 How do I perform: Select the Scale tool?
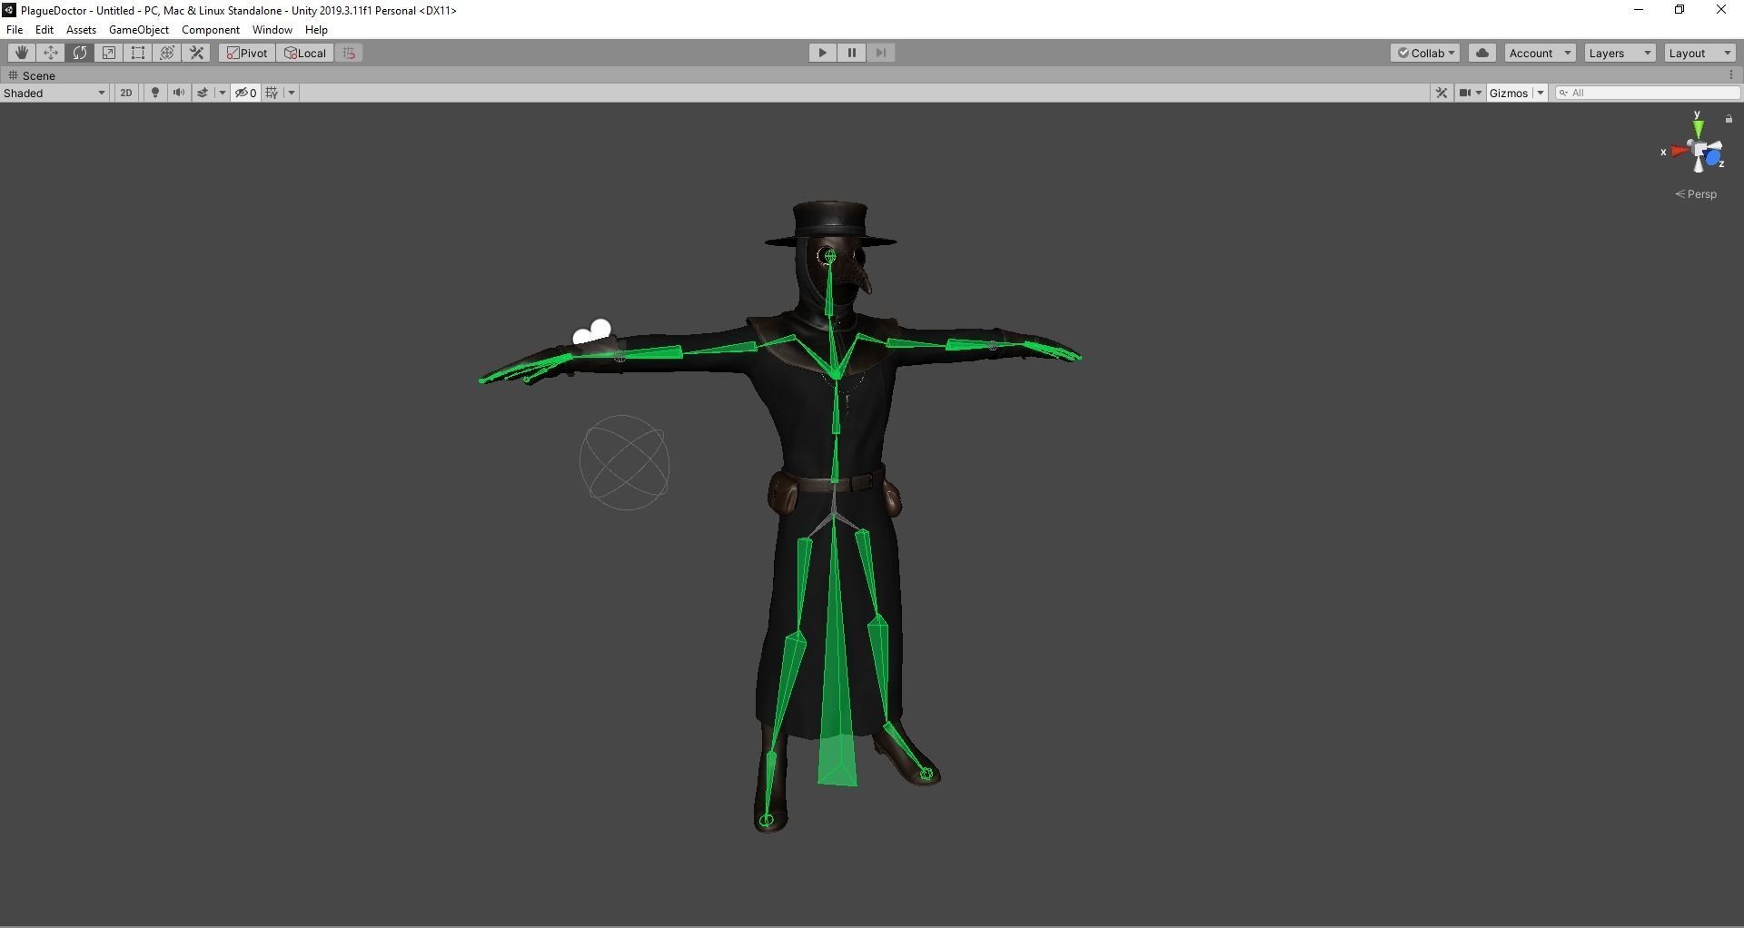[x=109, y=53]
